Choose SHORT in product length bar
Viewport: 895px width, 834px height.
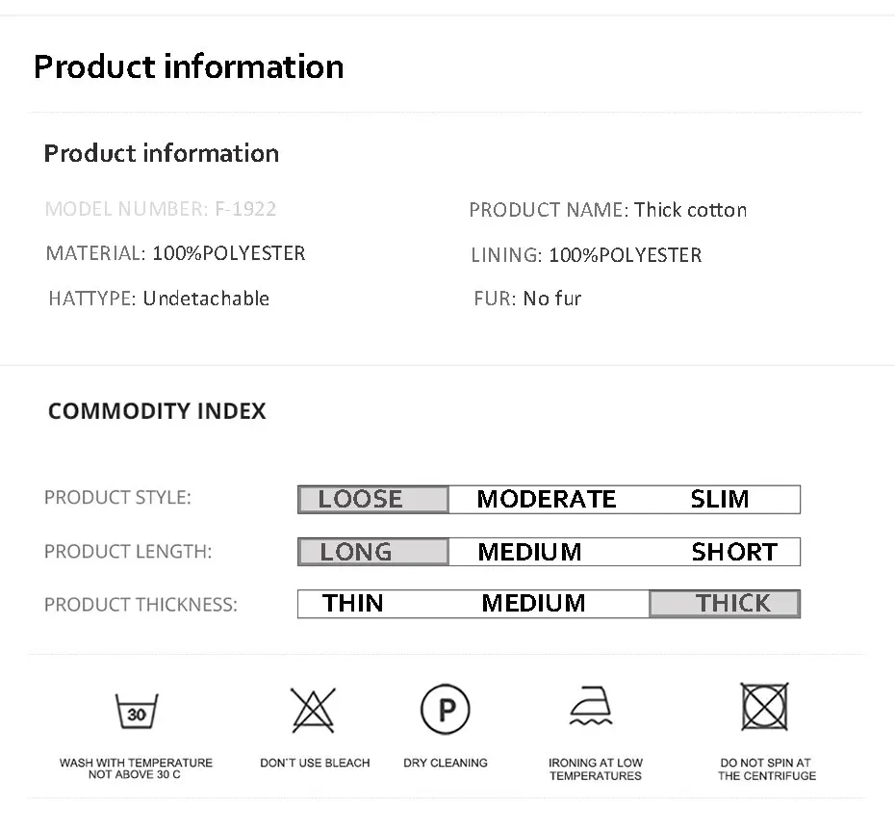(734, 552)
